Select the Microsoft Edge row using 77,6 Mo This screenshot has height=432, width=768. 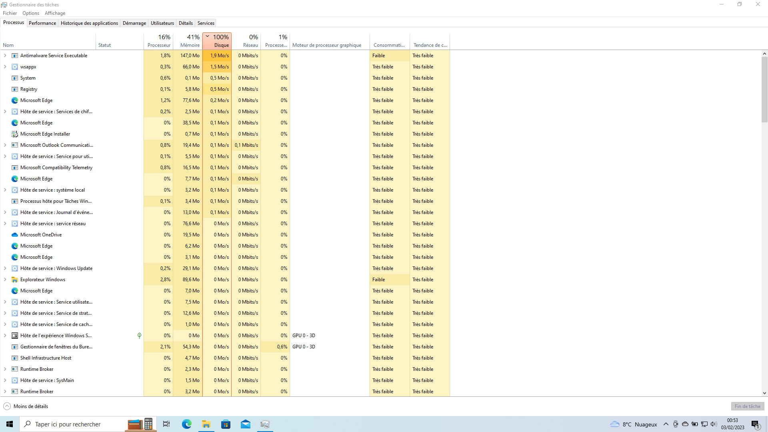point(225,100)
